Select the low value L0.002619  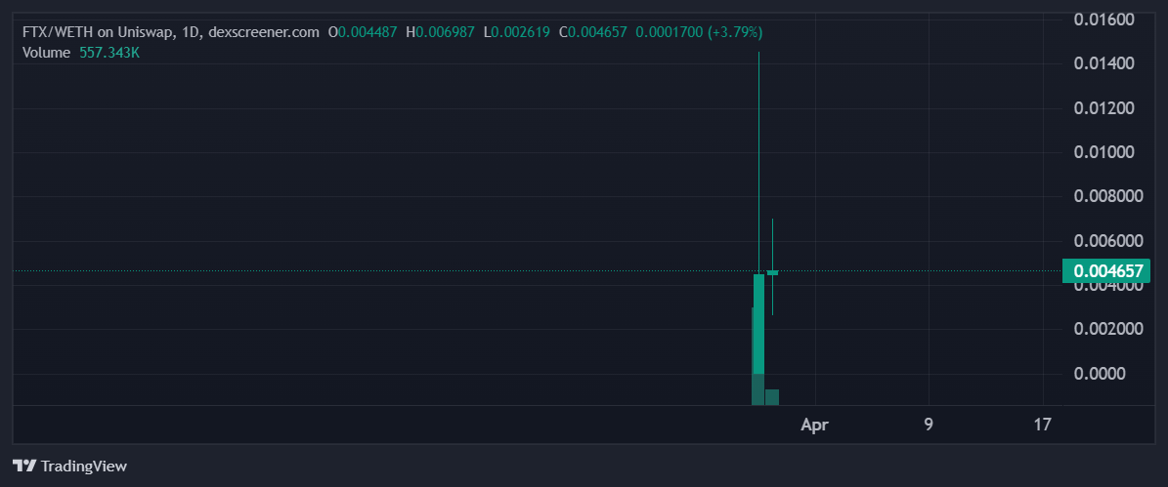(x=516, y=33)
